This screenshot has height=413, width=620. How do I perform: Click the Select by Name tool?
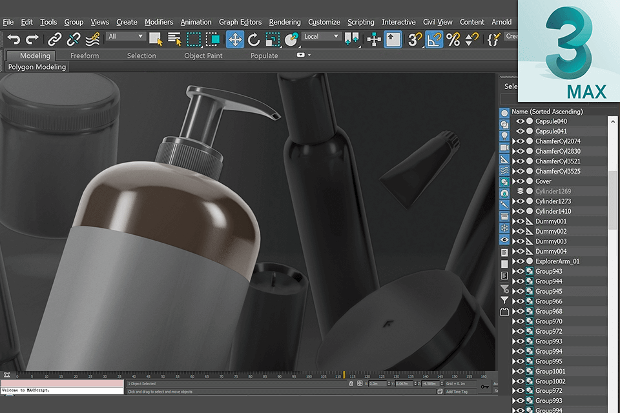point(174,40)
